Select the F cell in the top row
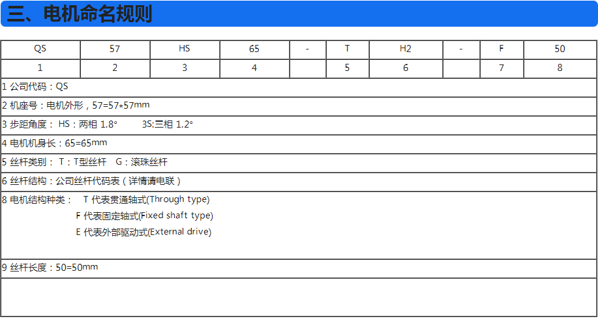This screenshot has height=334, width=598. (501, 49)
